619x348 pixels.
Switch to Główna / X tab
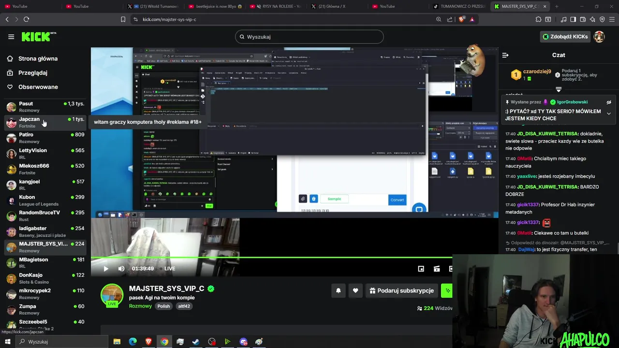coord(337,6)
